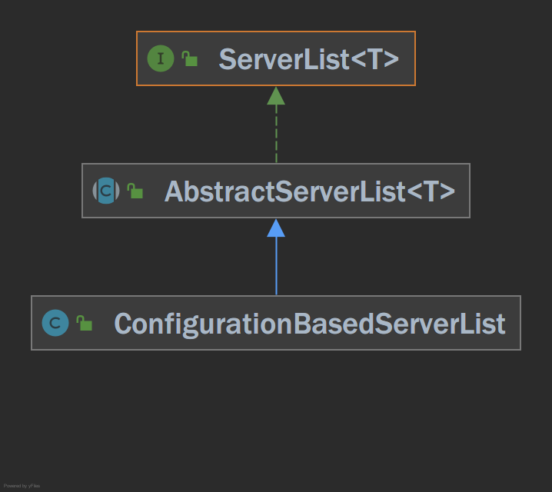Click the <T> generic parameter in ServerList label
The width and height of the screenshot is (552, 492).
[375, 58]
